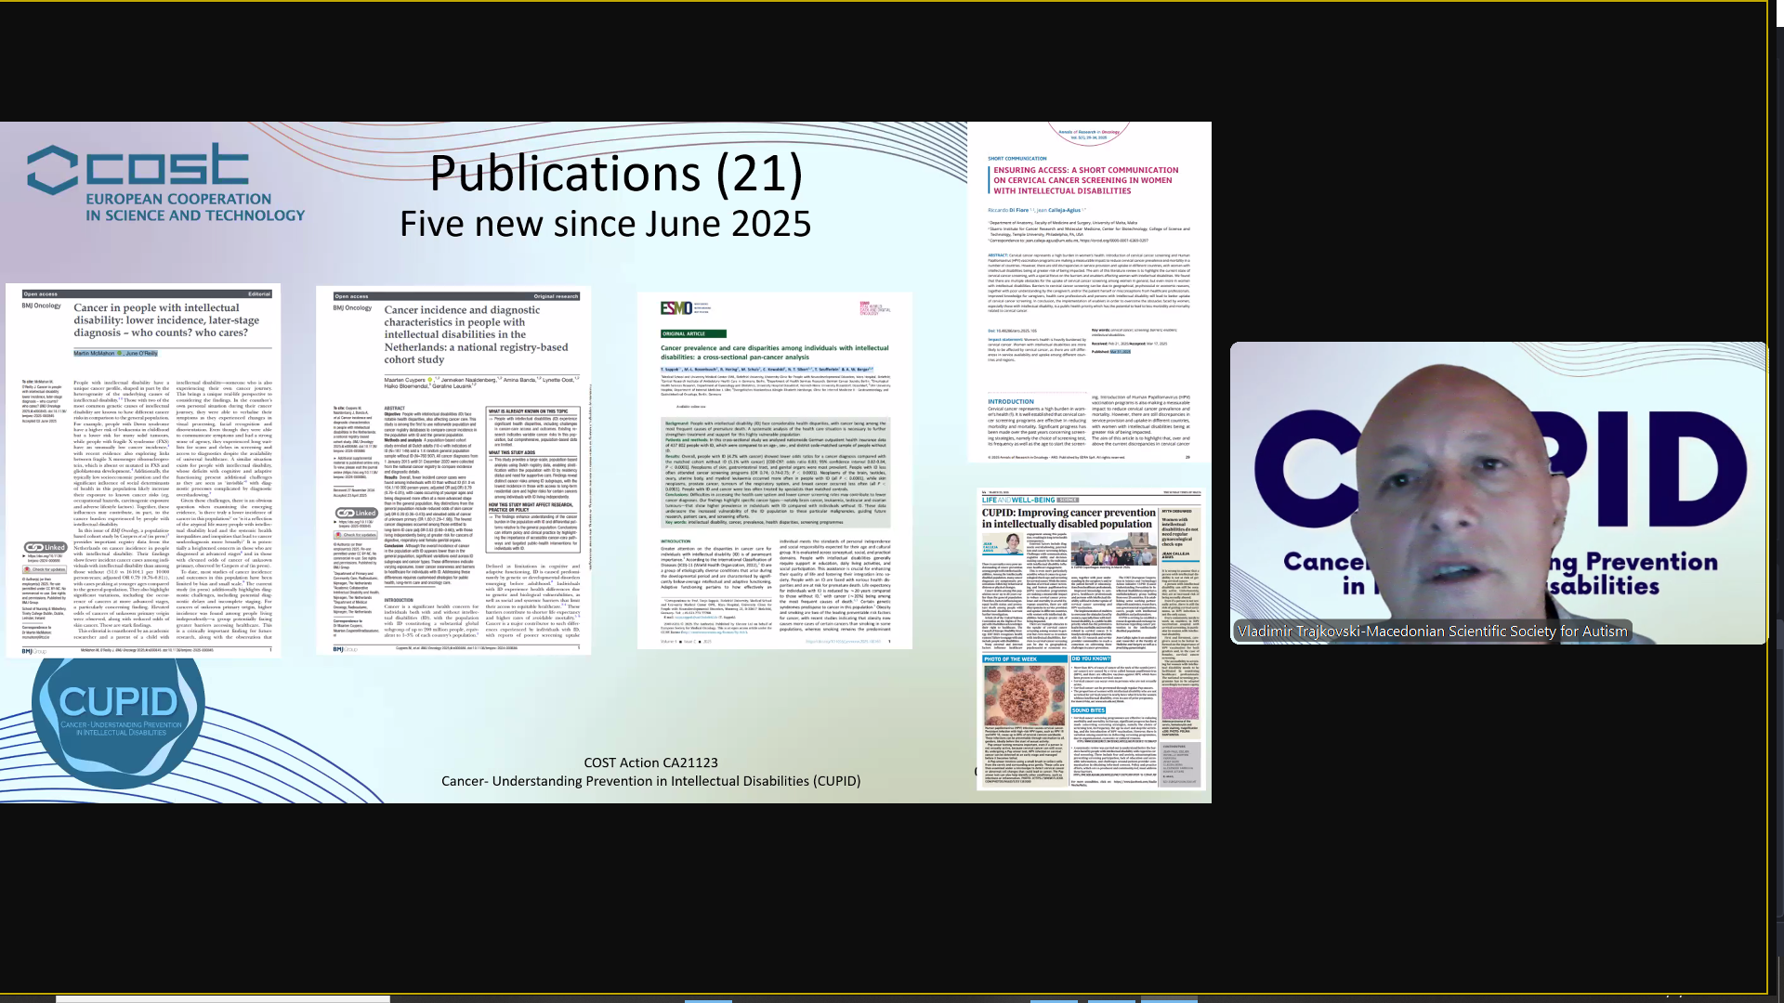Click the horizontal scrollbar at the bottom left
1784x1003 pixels.
tap(223, 999)
